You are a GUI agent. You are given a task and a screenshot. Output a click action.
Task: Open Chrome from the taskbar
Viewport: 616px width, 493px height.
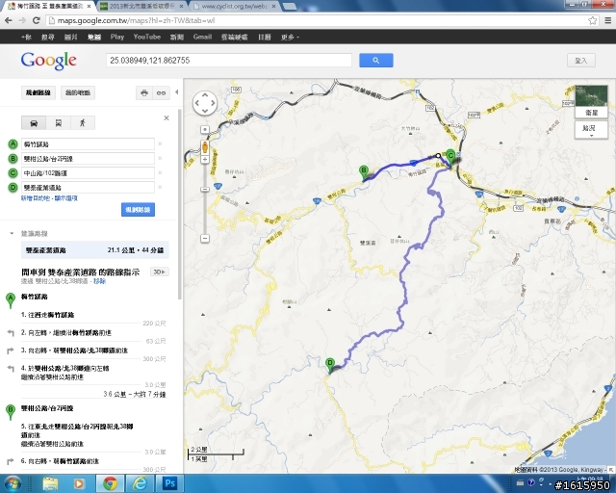click(110, 483)
